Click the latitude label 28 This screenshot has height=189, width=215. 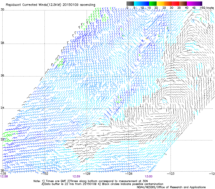(x=2, y=43)
